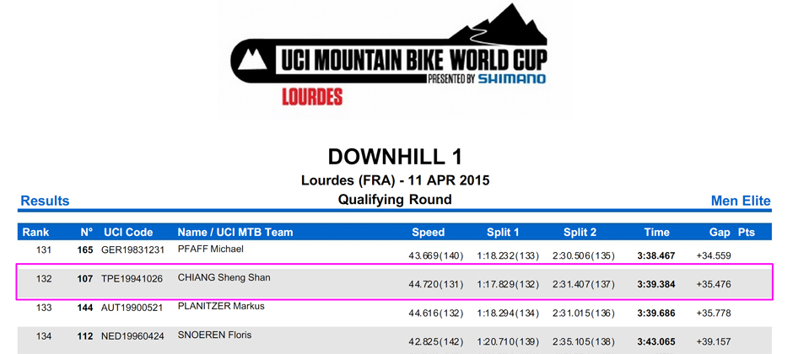This screenshot has width=793, height=354.
Task: Click the Split 2 column header
Action: 580,233
